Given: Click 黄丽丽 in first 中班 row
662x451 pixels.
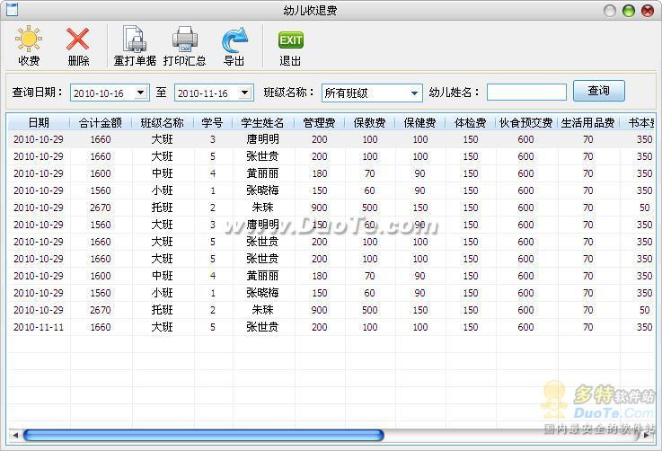Looking at the screenshot, I should (262, 173).
